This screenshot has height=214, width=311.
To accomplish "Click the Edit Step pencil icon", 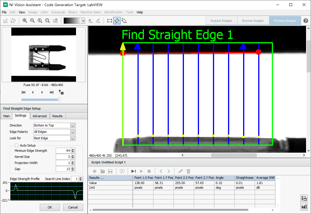I will 180,171.
